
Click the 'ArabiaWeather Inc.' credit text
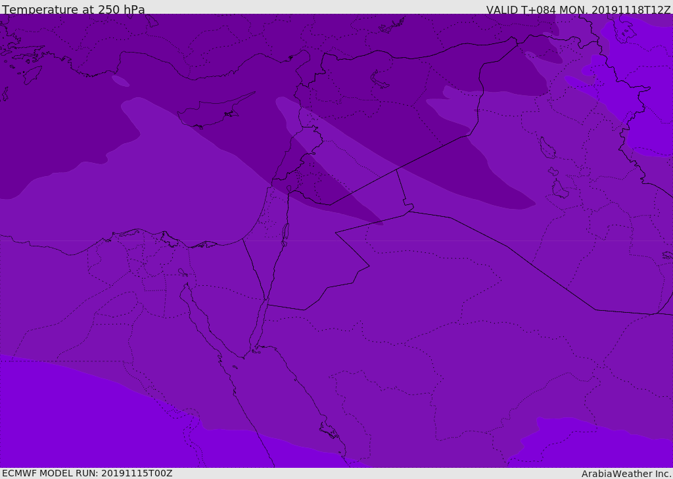pos(626,474)
